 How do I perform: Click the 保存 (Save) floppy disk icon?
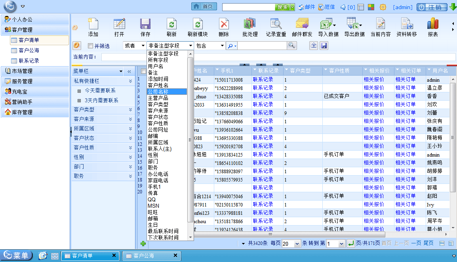point(145,24)
